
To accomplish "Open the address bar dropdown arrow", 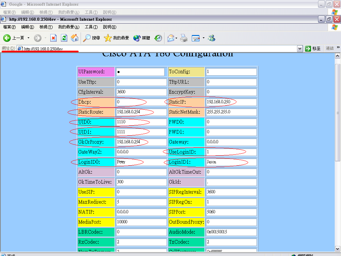I will pyautogui.click(x=300, y=49).
